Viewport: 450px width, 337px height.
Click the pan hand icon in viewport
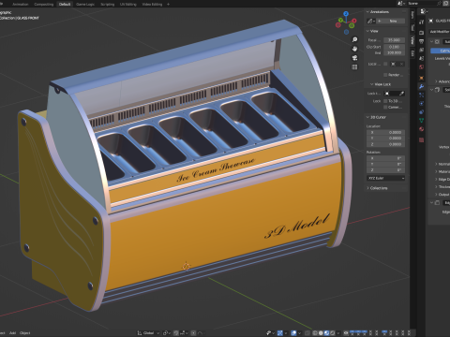(354, 49)
